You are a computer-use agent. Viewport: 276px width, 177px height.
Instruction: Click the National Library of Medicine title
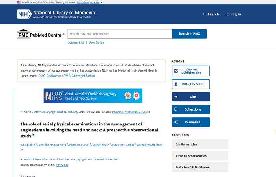(64, 13)
